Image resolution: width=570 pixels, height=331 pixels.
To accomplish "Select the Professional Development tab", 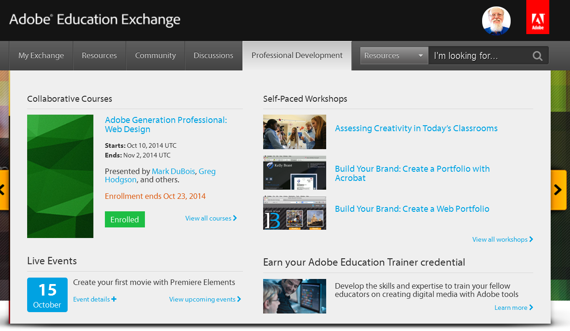I will [297, 55].
